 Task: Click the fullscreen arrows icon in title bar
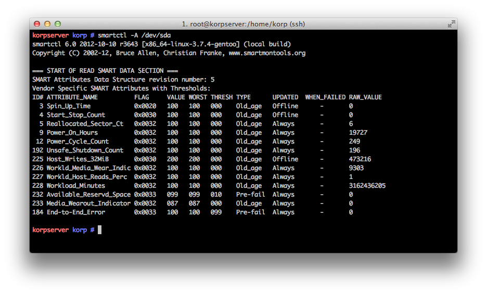point(451,24)
